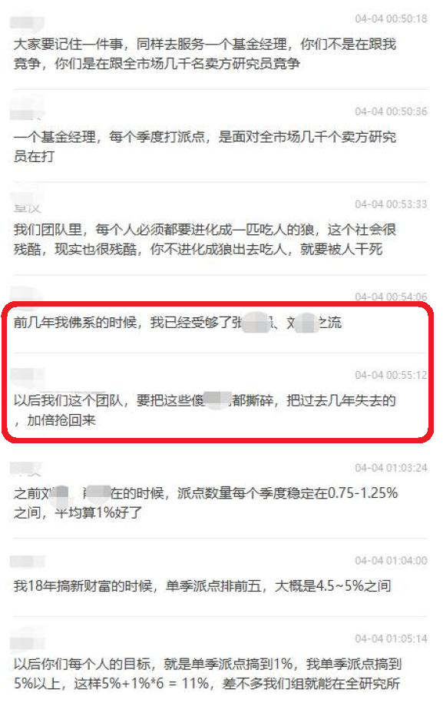Click the message starting with 以后我们这个团队

tap(205, 410)
